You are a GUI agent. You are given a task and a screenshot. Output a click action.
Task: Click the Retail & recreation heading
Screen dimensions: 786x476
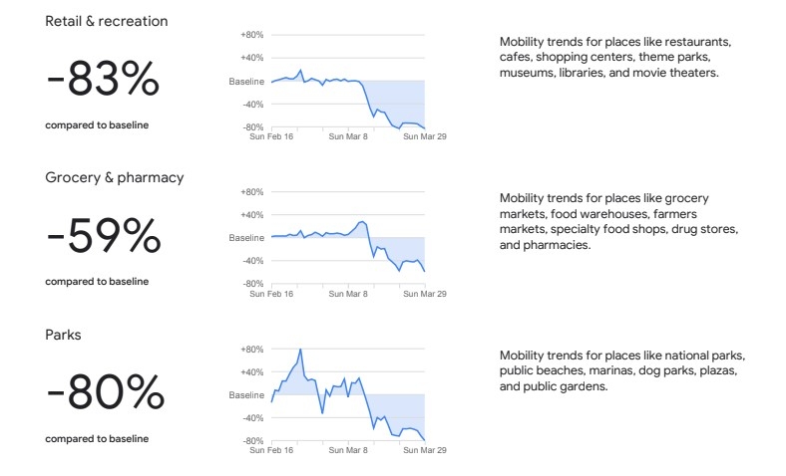pos(107,21)
